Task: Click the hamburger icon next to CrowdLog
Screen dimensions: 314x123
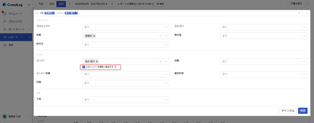Action: pos(29,4)
